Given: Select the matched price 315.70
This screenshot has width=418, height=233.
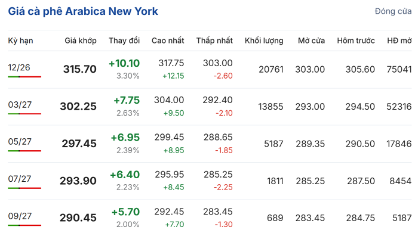Looking at the screenshot, I should (79, 69).
